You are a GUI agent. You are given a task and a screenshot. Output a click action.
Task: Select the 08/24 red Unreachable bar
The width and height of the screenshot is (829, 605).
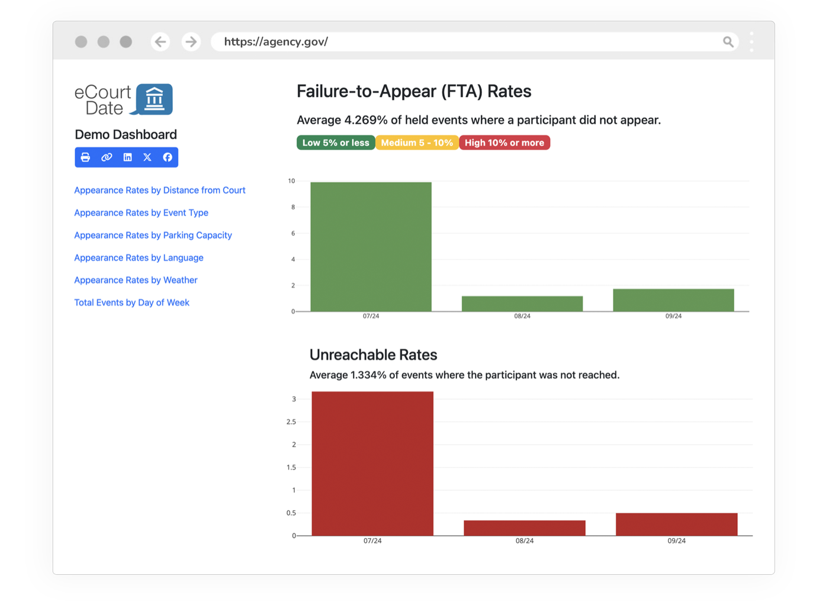point(525,528)
